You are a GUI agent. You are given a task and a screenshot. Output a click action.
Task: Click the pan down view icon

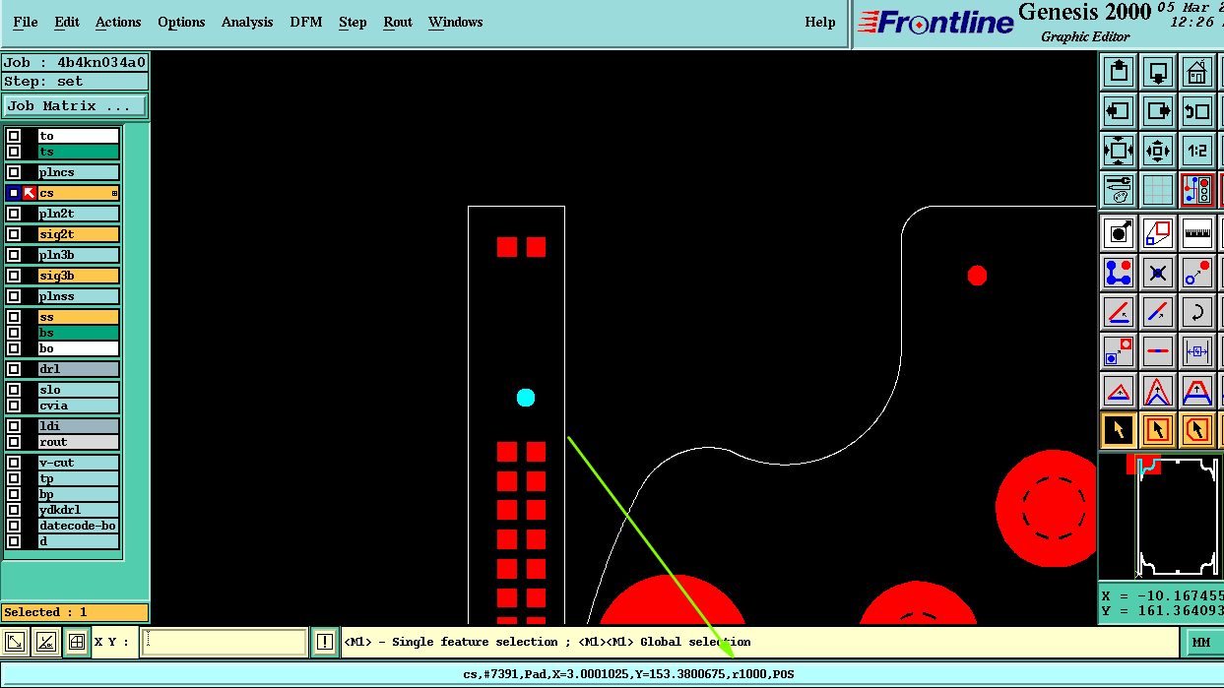[1158, 71]
